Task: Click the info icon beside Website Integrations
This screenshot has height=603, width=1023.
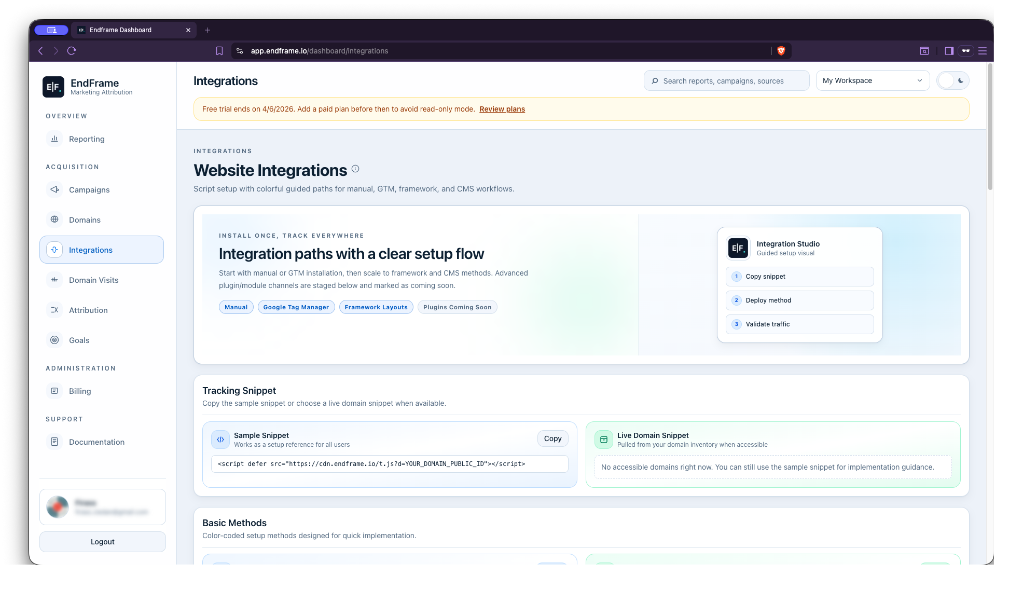Action: click(355, 169)
